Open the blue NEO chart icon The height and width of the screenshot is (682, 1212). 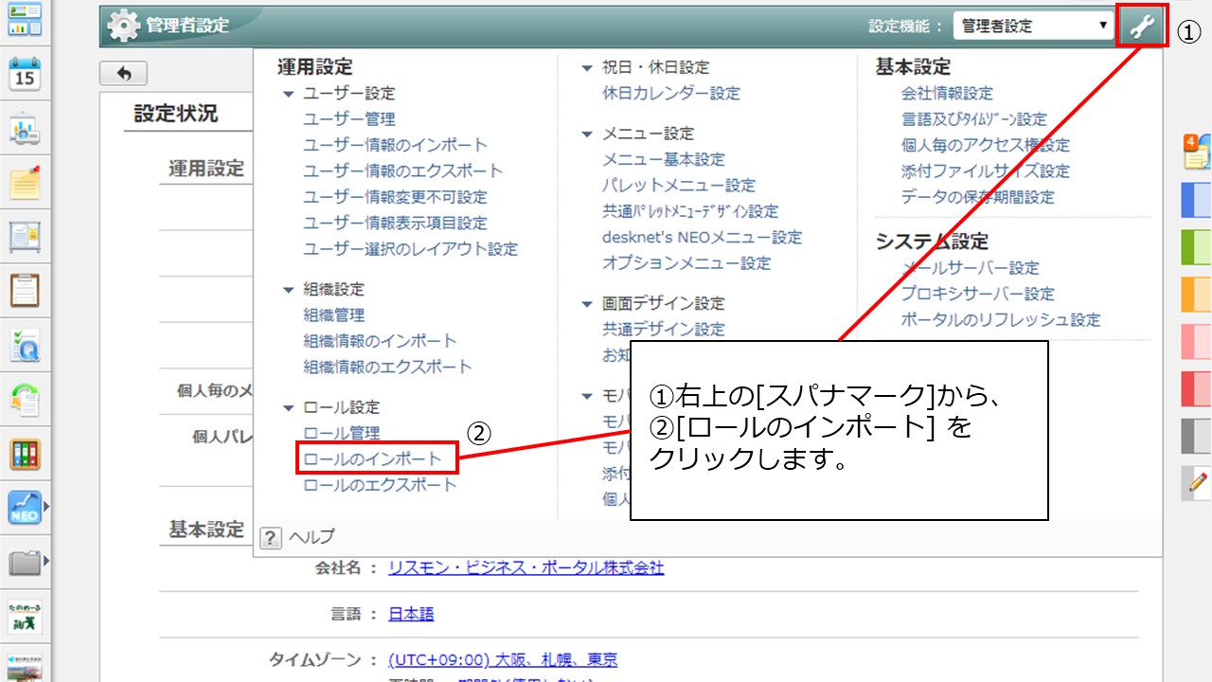point(25,509)
